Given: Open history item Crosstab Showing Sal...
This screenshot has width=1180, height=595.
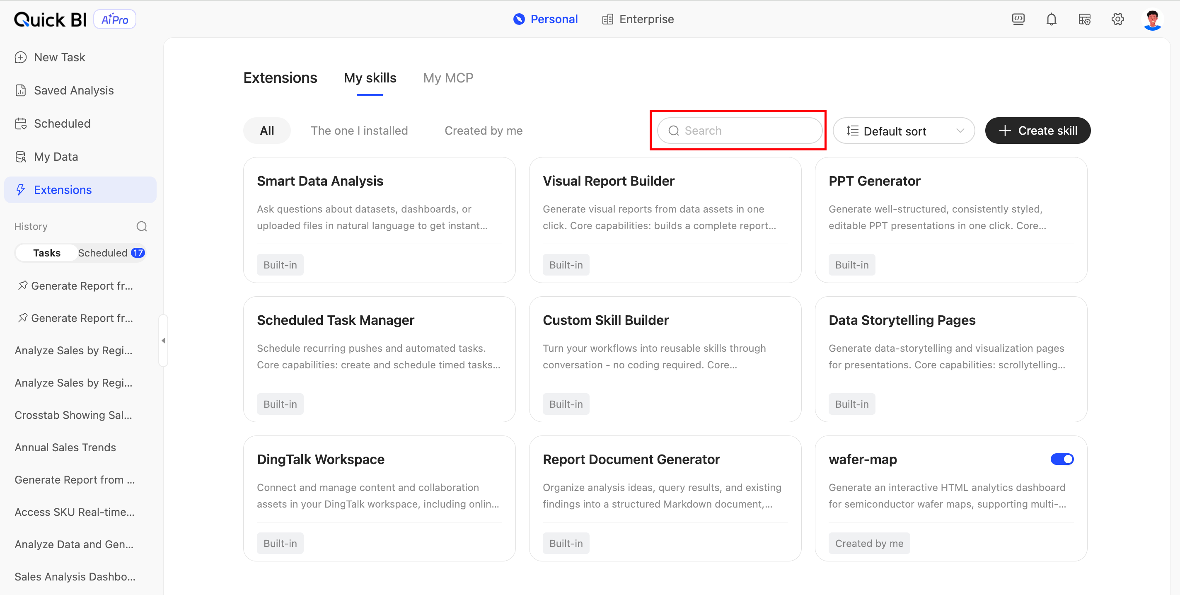Looking at the screenshot, I should [73, 415].
